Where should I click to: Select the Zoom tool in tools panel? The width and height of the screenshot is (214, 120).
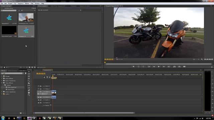pyautogui.click(x=29, y=95)
